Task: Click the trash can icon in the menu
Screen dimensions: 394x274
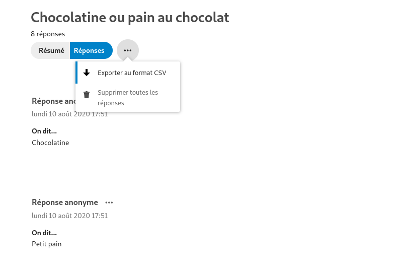Action: [x=87, y=95]
